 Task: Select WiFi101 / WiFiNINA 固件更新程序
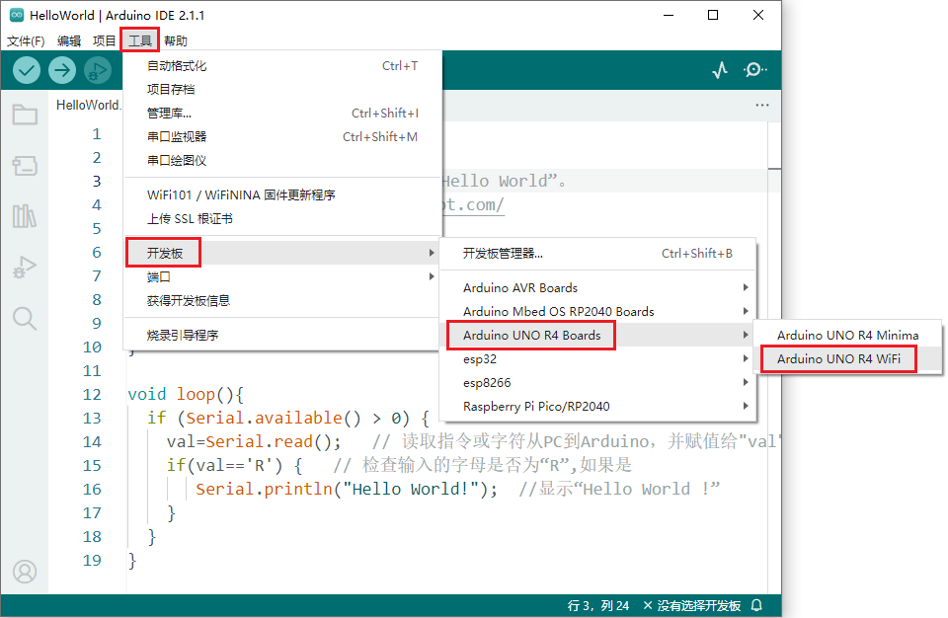(x=282, y=194)
